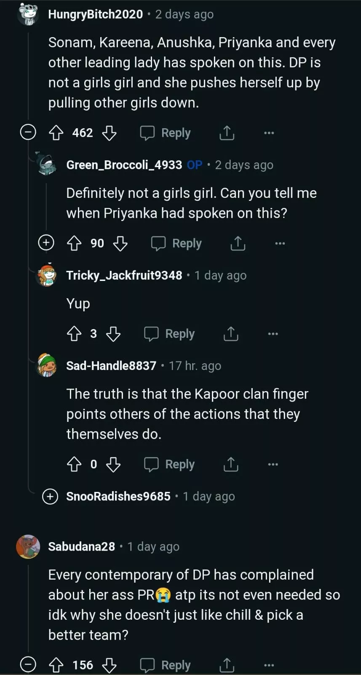Share Sad-Handle8837's comment
The image size is (361, 675).
tap(231, 464)
